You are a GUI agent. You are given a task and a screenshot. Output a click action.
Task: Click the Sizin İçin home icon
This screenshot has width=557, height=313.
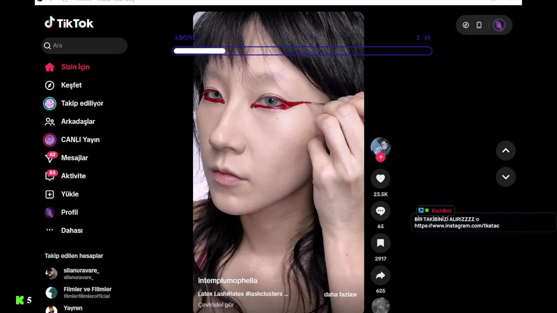pyautogui.click(x=50, y=67)
